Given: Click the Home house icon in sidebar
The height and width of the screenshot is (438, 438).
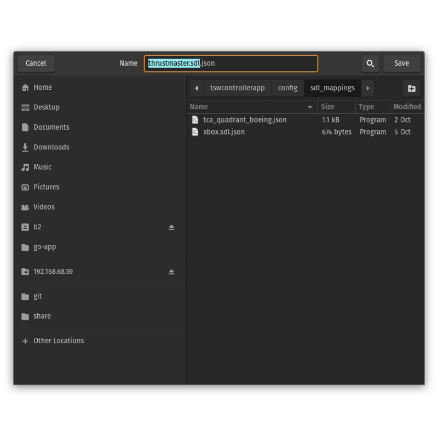Looking at the screenshot, I should click(x=25, y=88).
